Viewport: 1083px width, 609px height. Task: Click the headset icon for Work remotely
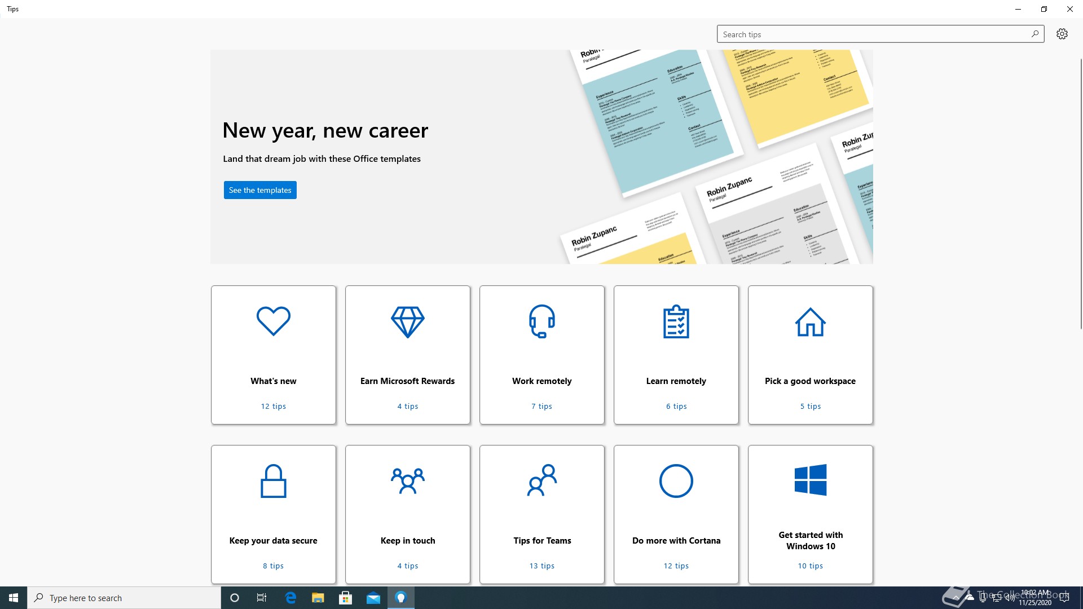point(542,321)
